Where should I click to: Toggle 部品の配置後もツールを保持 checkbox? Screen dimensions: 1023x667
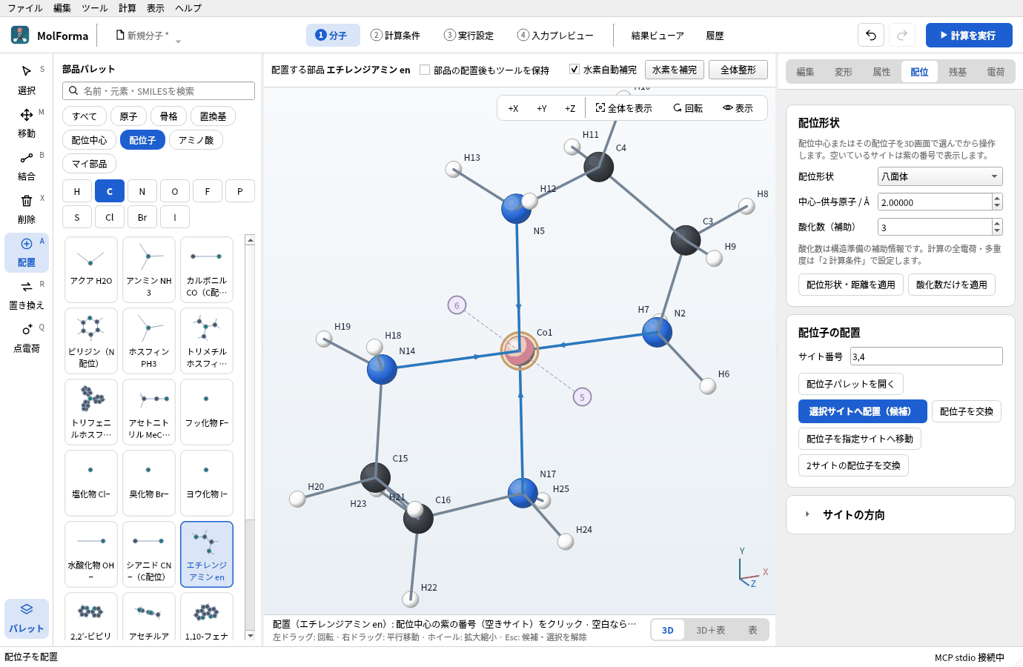425,70
